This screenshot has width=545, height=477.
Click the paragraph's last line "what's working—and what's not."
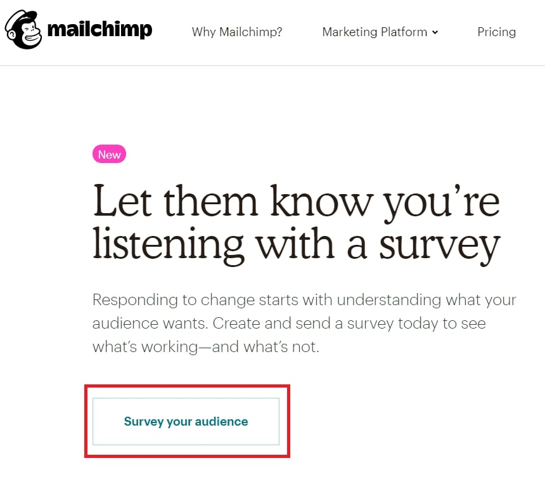(x=206, y=347)
